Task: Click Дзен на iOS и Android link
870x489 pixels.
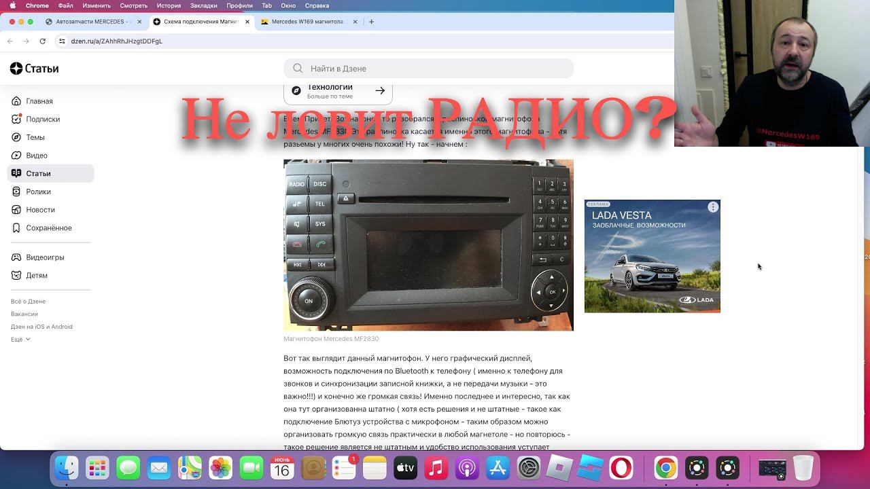Action: (41, 327)
